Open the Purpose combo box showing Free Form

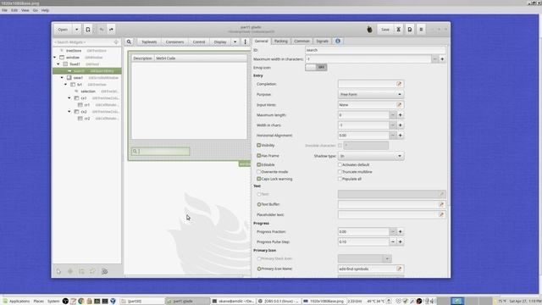pos(371,94)
